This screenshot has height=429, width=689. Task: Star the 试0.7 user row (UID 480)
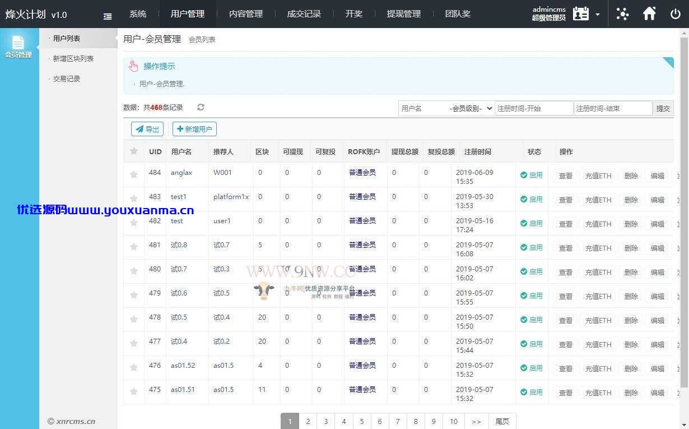point(134,271)
